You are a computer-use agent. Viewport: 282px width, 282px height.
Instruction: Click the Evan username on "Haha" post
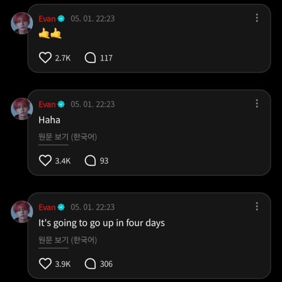47,104
